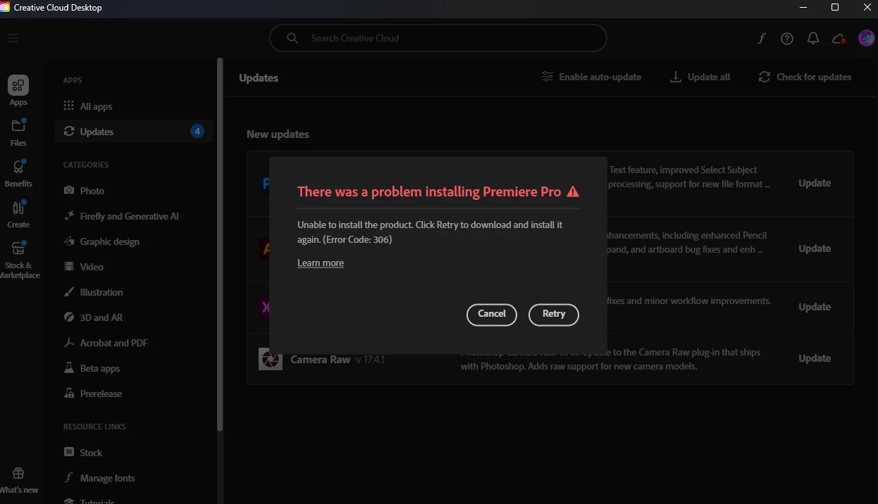878x504 pixels.
Task: Click the Updates count badge 4
Action: (197, 131)
